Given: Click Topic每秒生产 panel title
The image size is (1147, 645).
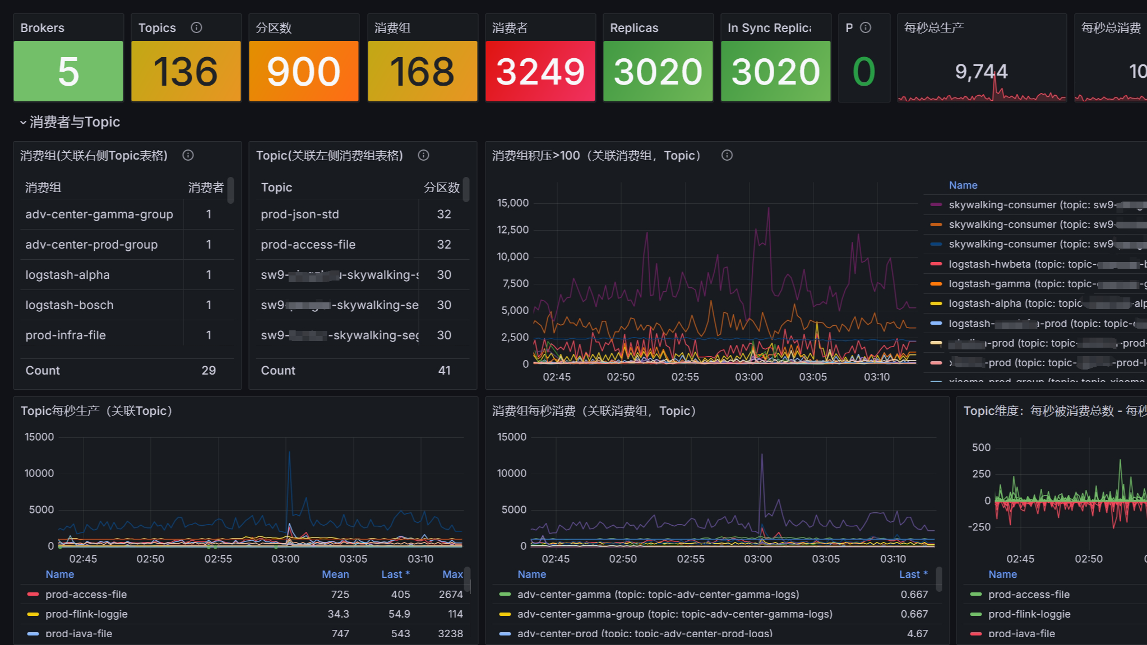Looking at the screenshot, I should [x=96, y=411].
